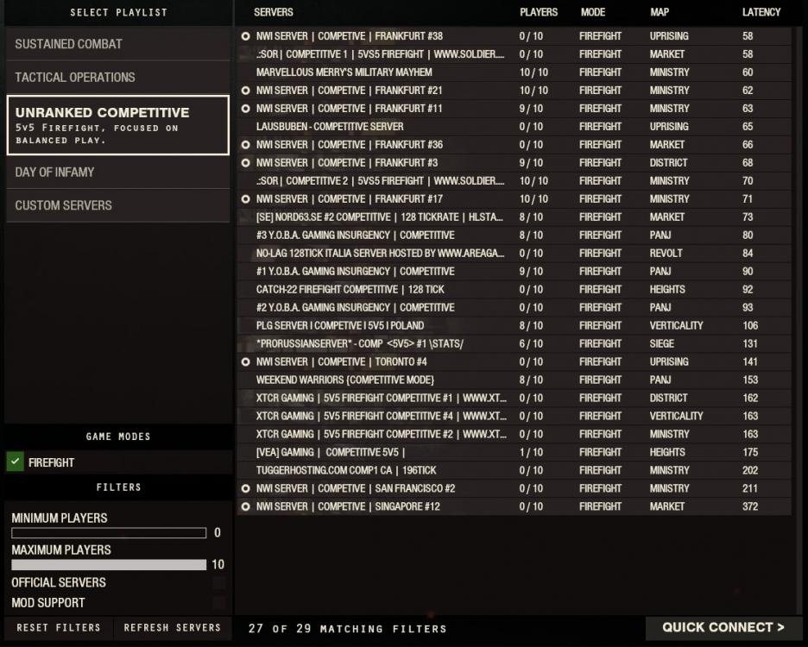The height and width of the screenshot is (647, 808).
Task: Select [VEA] Gaming Competitive 5v5 server
Action: (x=514, y=452)
